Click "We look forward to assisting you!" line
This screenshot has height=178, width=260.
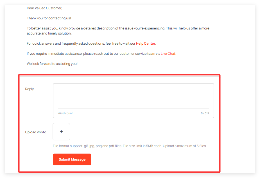(x=52, y=64)
